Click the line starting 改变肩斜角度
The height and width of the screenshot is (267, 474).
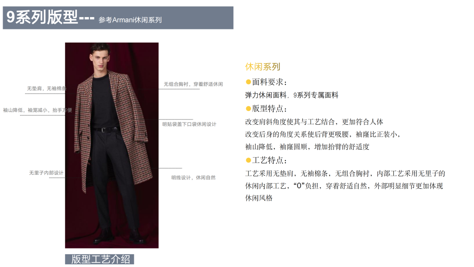pos(314,122)
